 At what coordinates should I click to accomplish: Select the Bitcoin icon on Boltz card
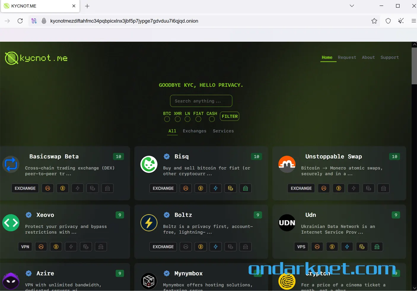200,246
